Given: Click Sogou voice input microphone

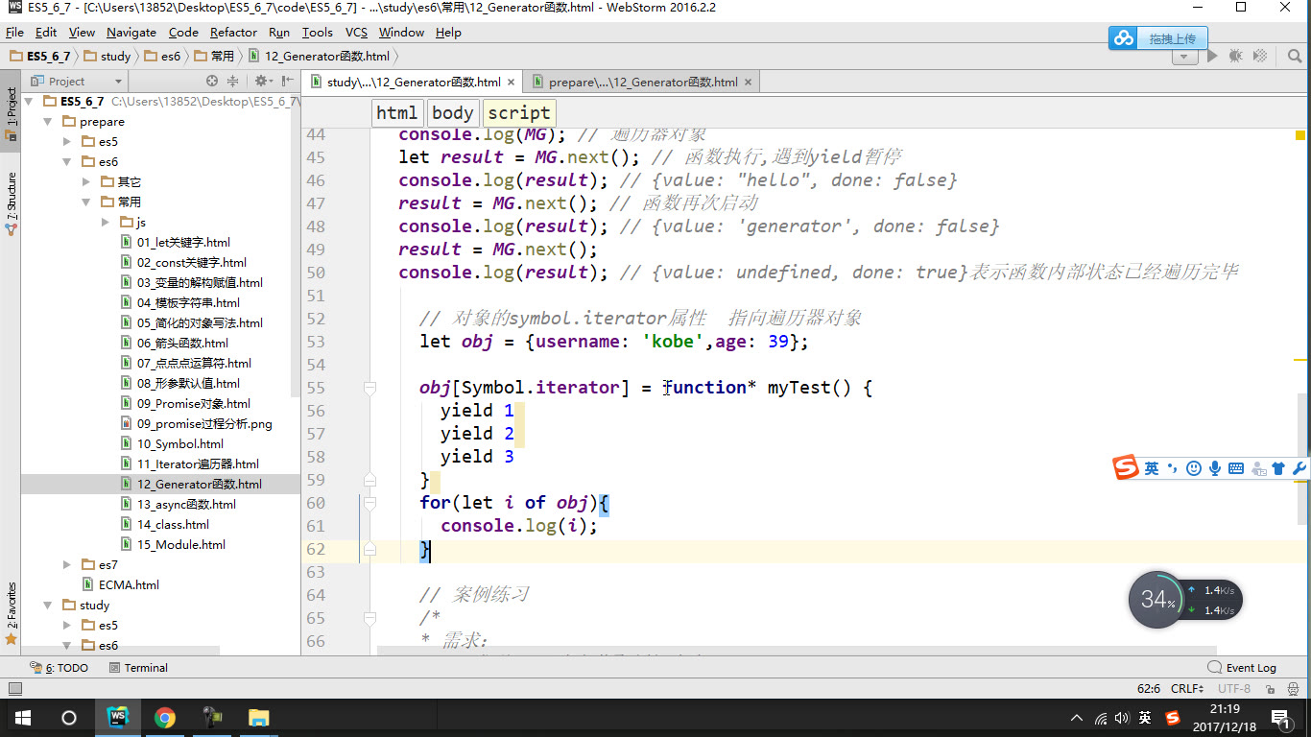Looking at the screenshot, I should pyautogui.click(x=1215, y=468).
